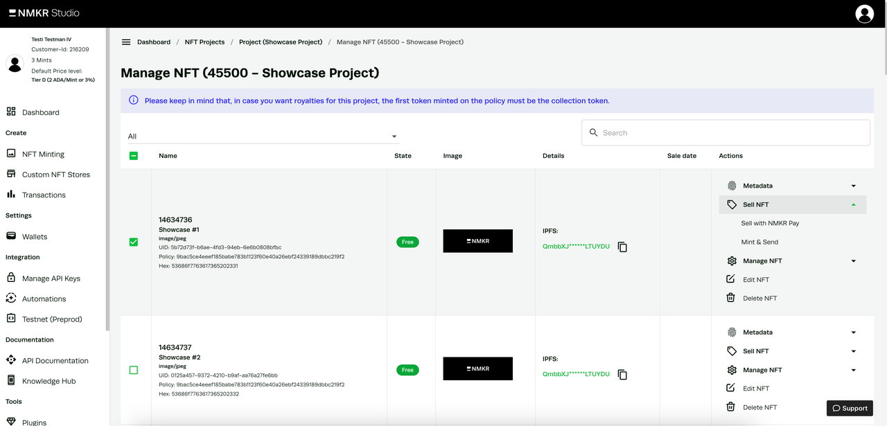Toggle the select-all checkbox in table header
The image size is (887, 426).
point(134,156)
